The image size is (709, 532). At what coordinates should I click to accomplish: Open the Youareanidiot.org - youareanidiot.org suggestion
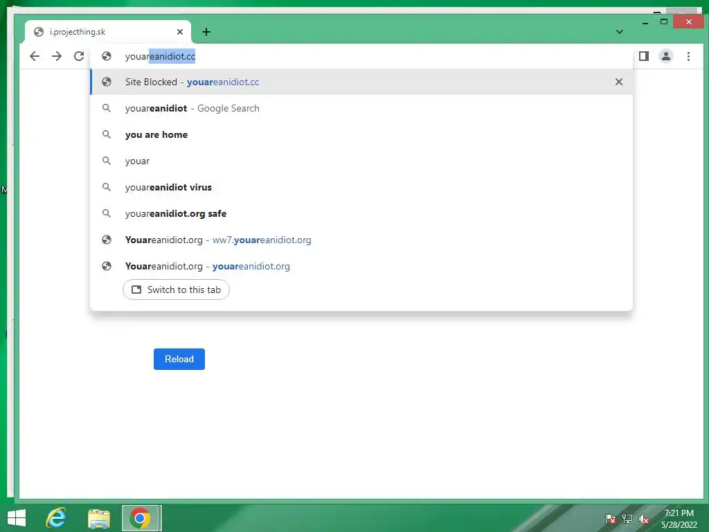click(x=361, y=266)
